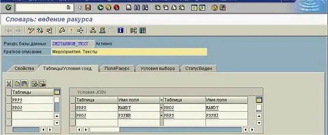Jump to first page icon
328x135 pixels.
pyautogui.click(x=157, y=8)
